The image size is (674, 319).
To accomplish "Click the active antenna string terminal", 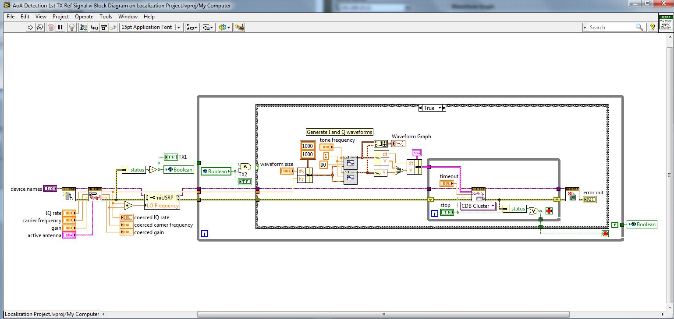I will 69,235.
